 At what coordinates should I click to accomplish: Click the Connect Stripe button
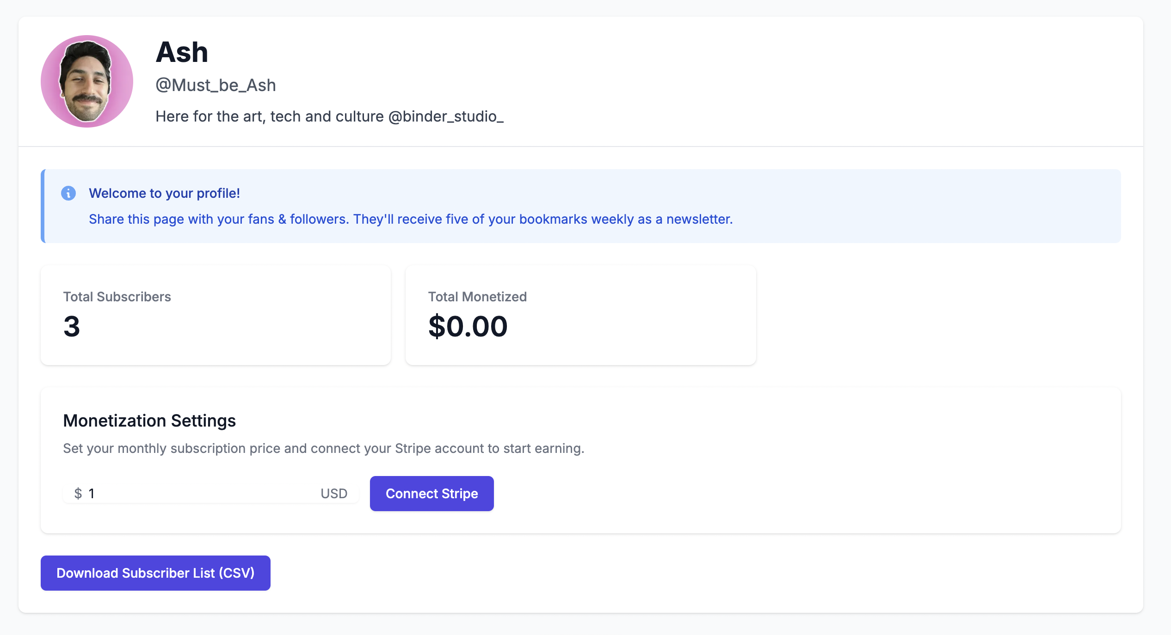tap(431, 494)
